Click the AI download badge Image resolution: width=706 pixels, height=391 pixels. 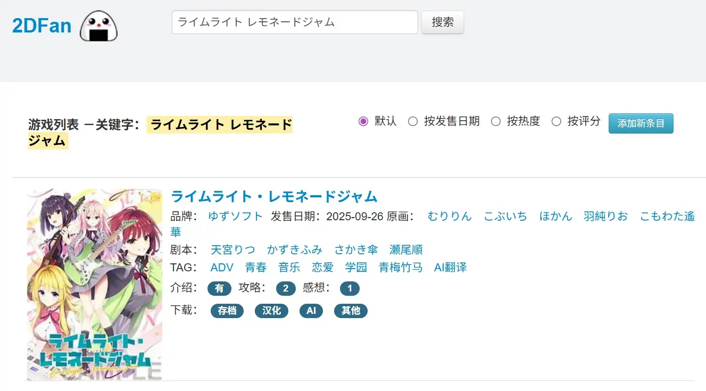(x=311, y=311)
